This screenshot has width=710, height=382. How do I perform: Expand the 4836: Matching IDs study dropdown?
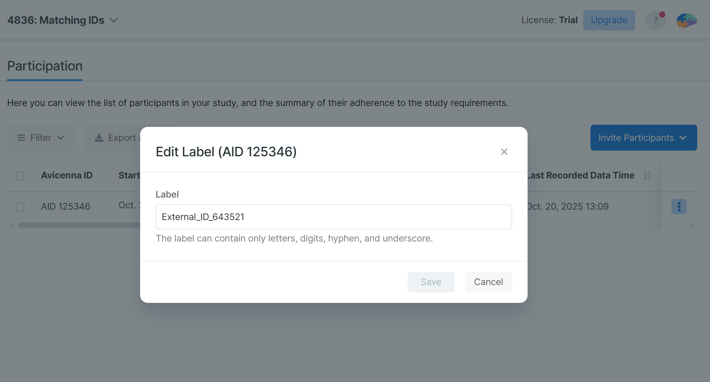tap(114, 20)
